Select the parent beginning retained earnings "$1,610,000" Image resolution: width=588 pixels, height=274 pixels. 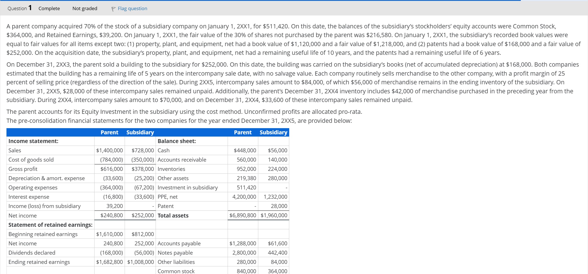(x=109, y=234)
